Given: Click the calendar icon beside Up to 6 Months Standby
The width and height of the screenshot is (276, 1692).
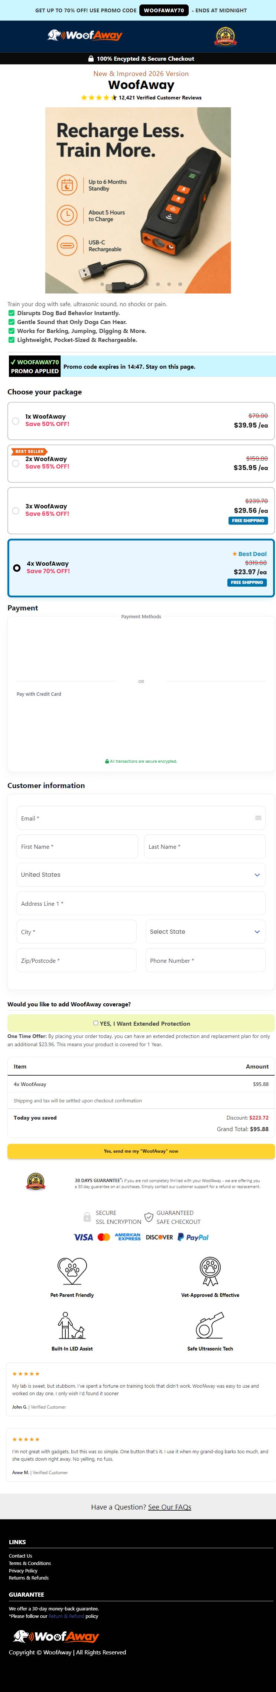Looking at the screenshot, I should (67, 185).
